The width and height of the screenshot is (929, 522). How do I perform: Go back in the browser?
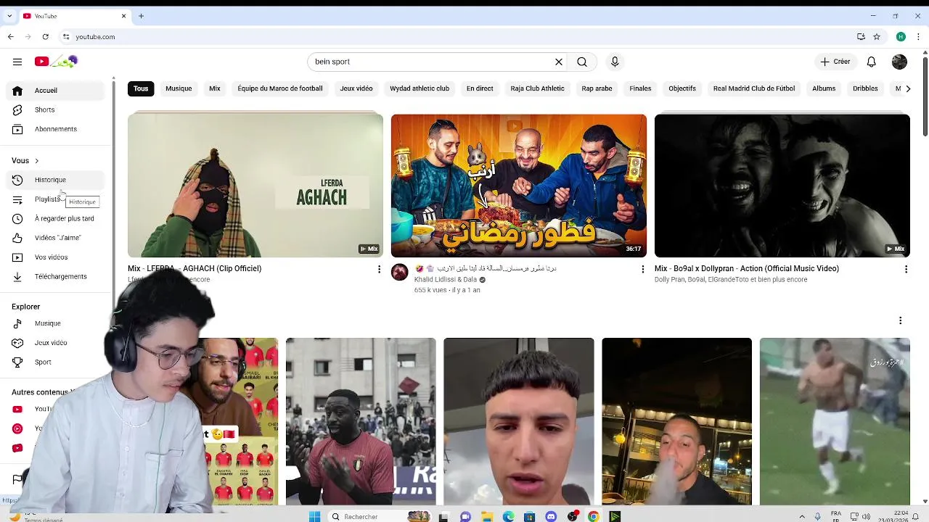[11, 37]
